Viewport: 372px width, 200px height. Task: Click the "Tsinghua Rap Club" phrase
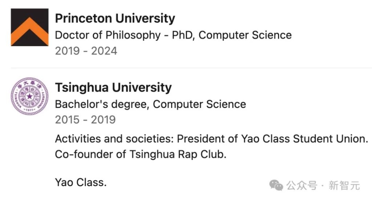point(178,154)
